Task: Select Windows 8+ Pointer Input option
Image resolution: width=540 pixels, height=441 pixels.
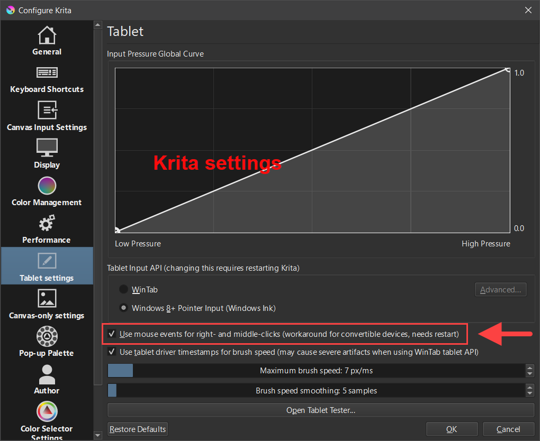Action: 123,308
